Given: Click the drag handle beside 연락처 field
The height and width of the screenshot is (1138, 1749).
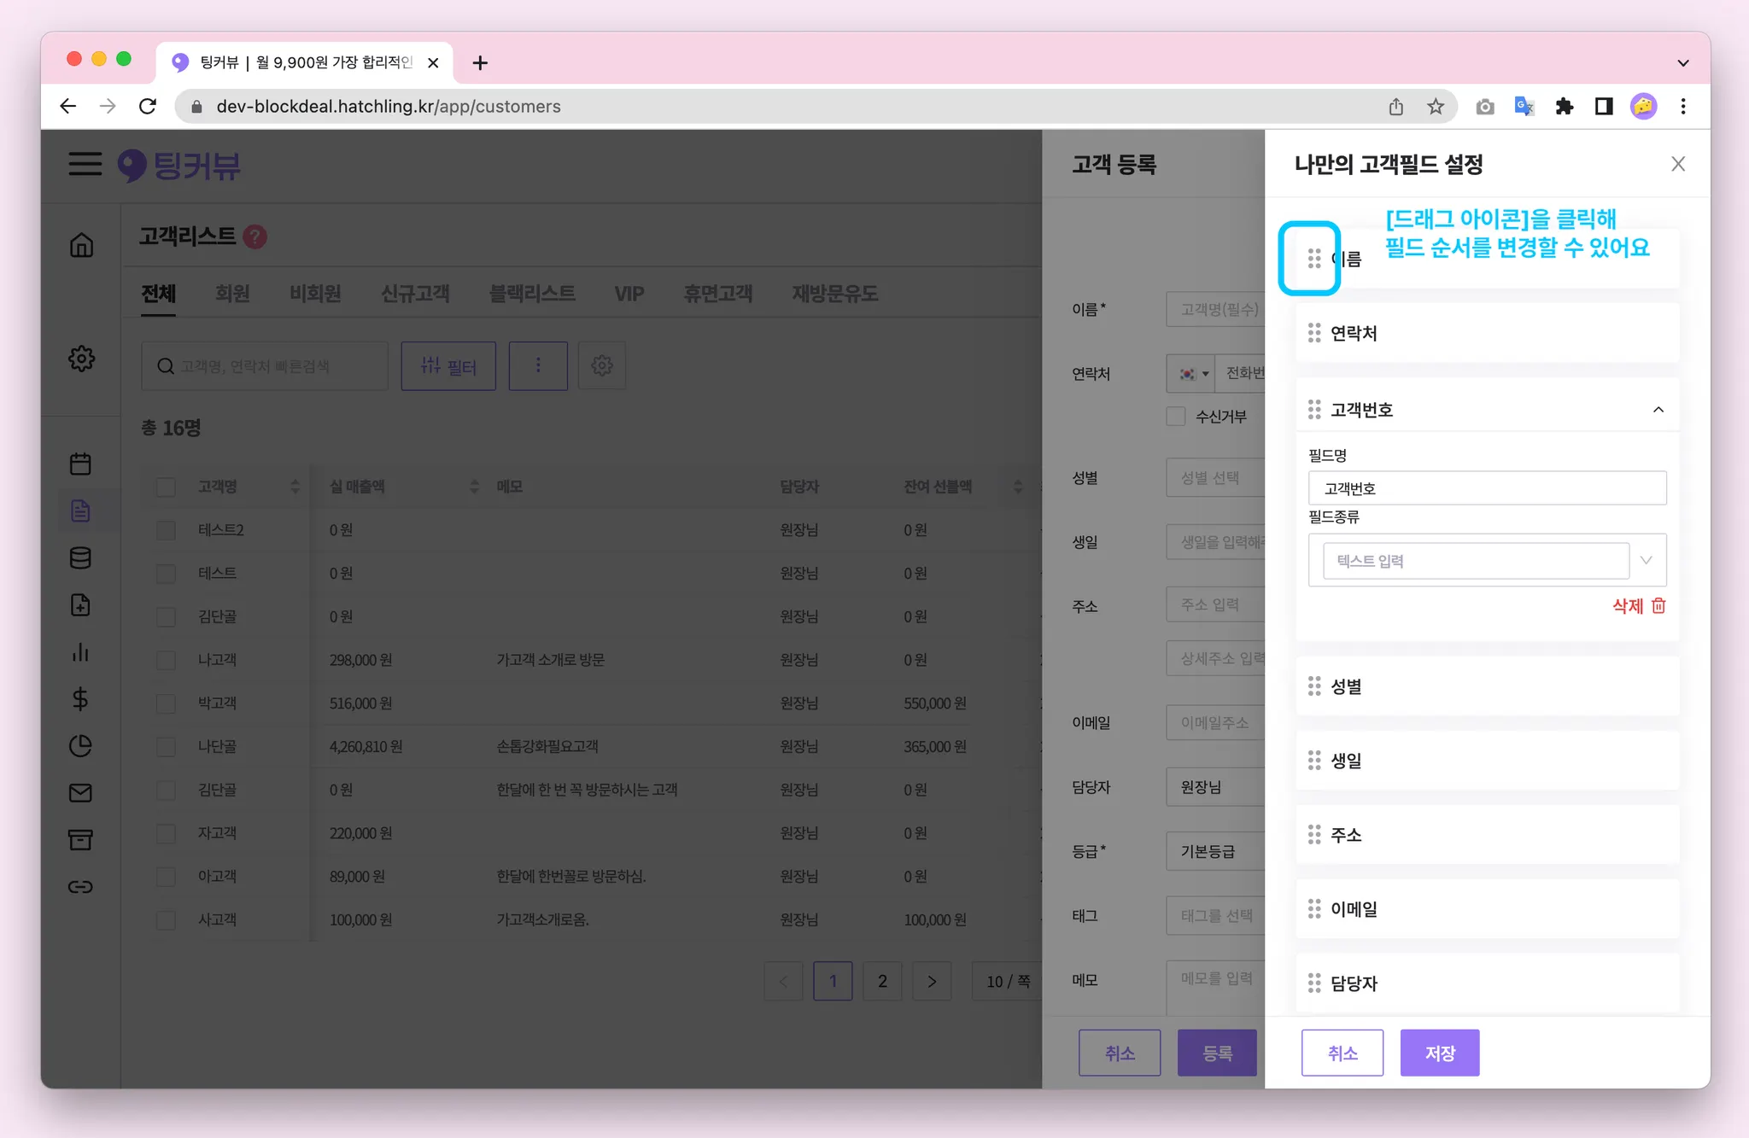Looking at the screenshot, I should point(1314,333).
